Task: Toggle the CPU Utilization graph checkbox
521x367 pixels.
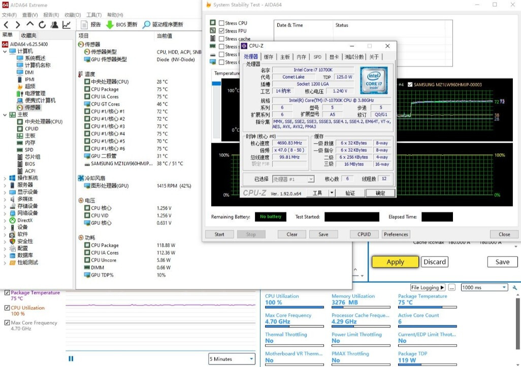Action: click(7, 308)
